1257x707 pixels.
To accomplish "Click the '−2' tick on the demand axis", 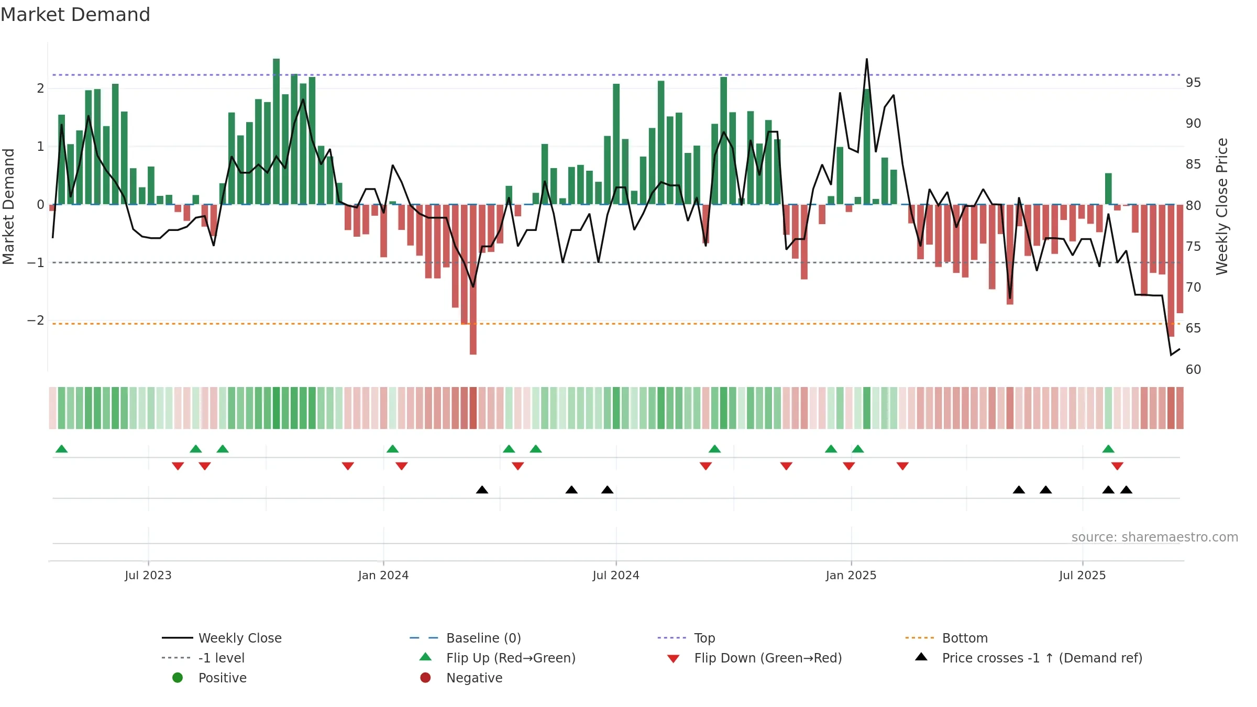I will (x=36, y=321).
